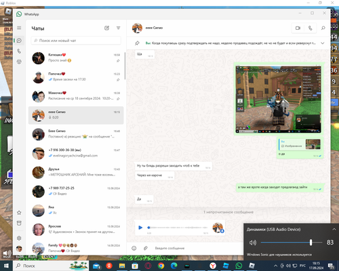339x271 pixels.
Task: Open the Chats section in the sidebar
Action: pos(19,41)
